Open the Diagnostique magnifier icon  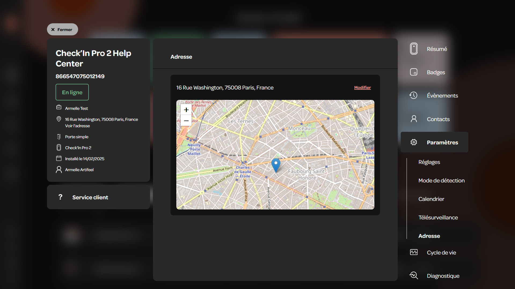[414, 275]
